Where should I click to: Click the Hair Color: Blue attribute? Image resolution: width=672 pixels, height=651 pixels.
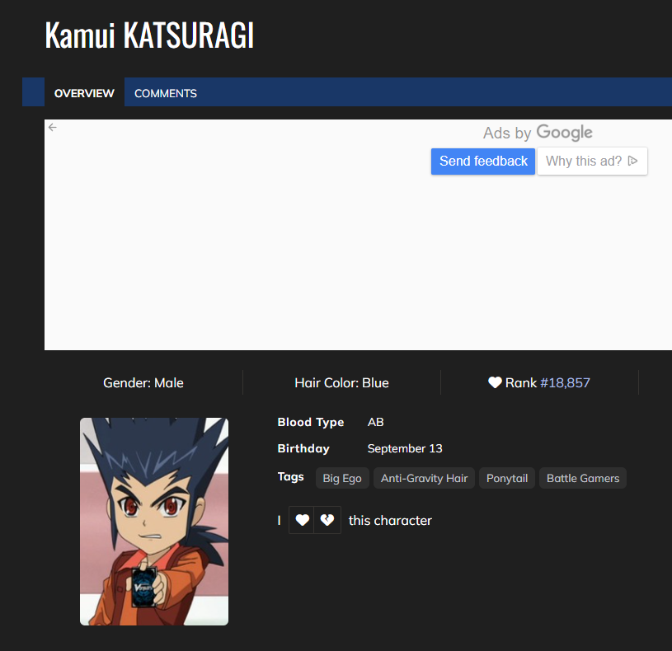[x=341, y=382]
